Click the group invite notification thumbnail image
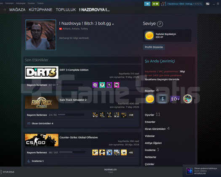Screen dimensions: 221x177 (x=189, y=171)
